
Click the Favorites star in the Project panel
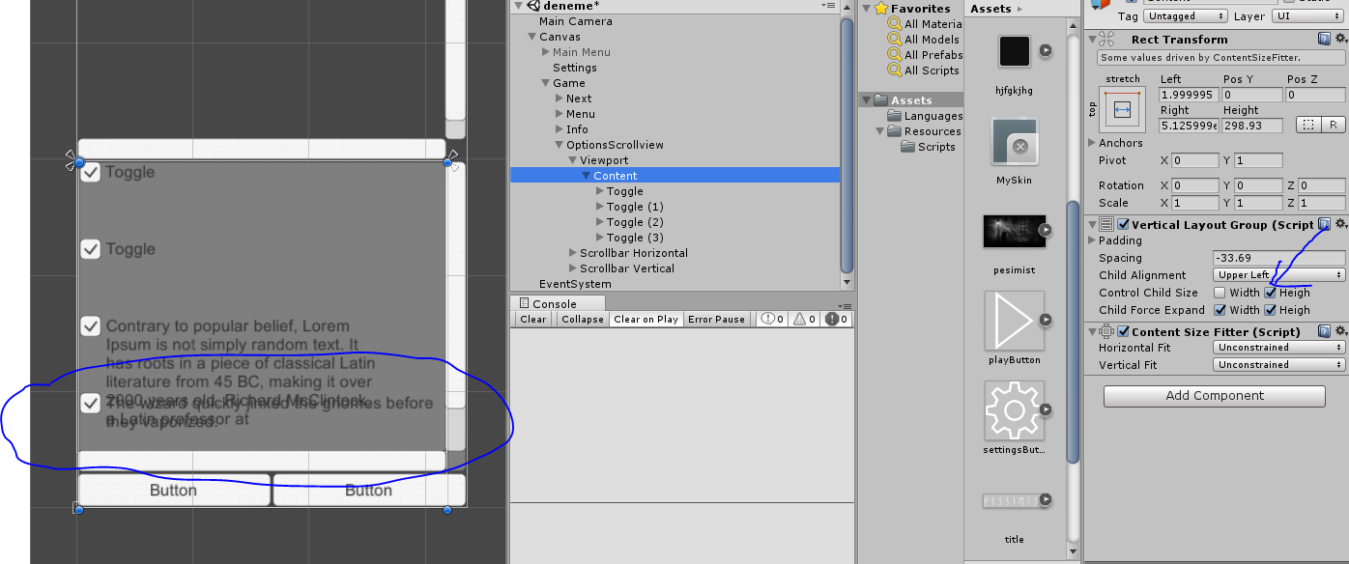(880, 8)
